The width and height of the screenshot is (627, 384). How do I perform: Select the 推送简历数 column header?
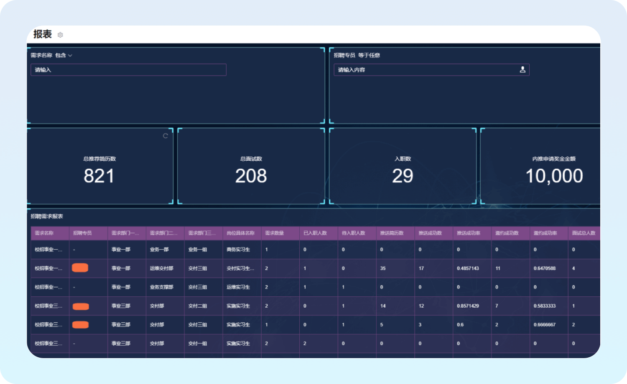(392, 233)
